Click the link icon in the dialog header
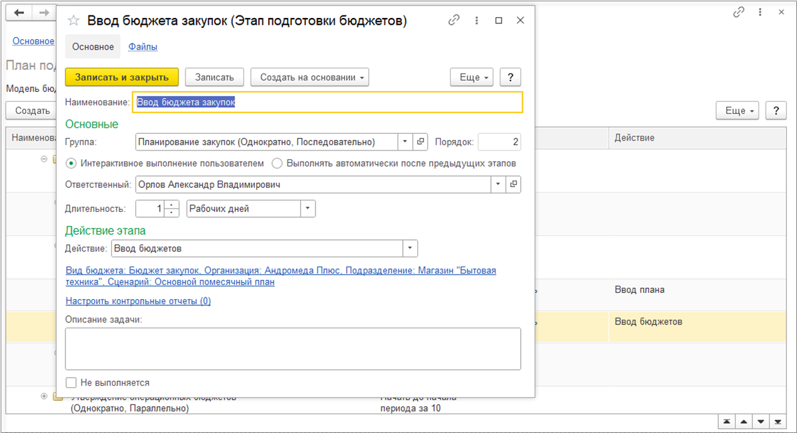Viewport: 797px width, 433px height. (x=454, y=21)
